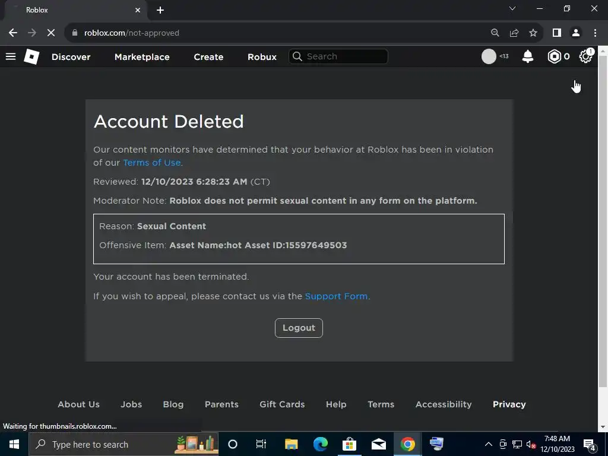This screenshot has height=456, width=608.
Task: Open Gift Cards footer link
Action: coord(282,404)
